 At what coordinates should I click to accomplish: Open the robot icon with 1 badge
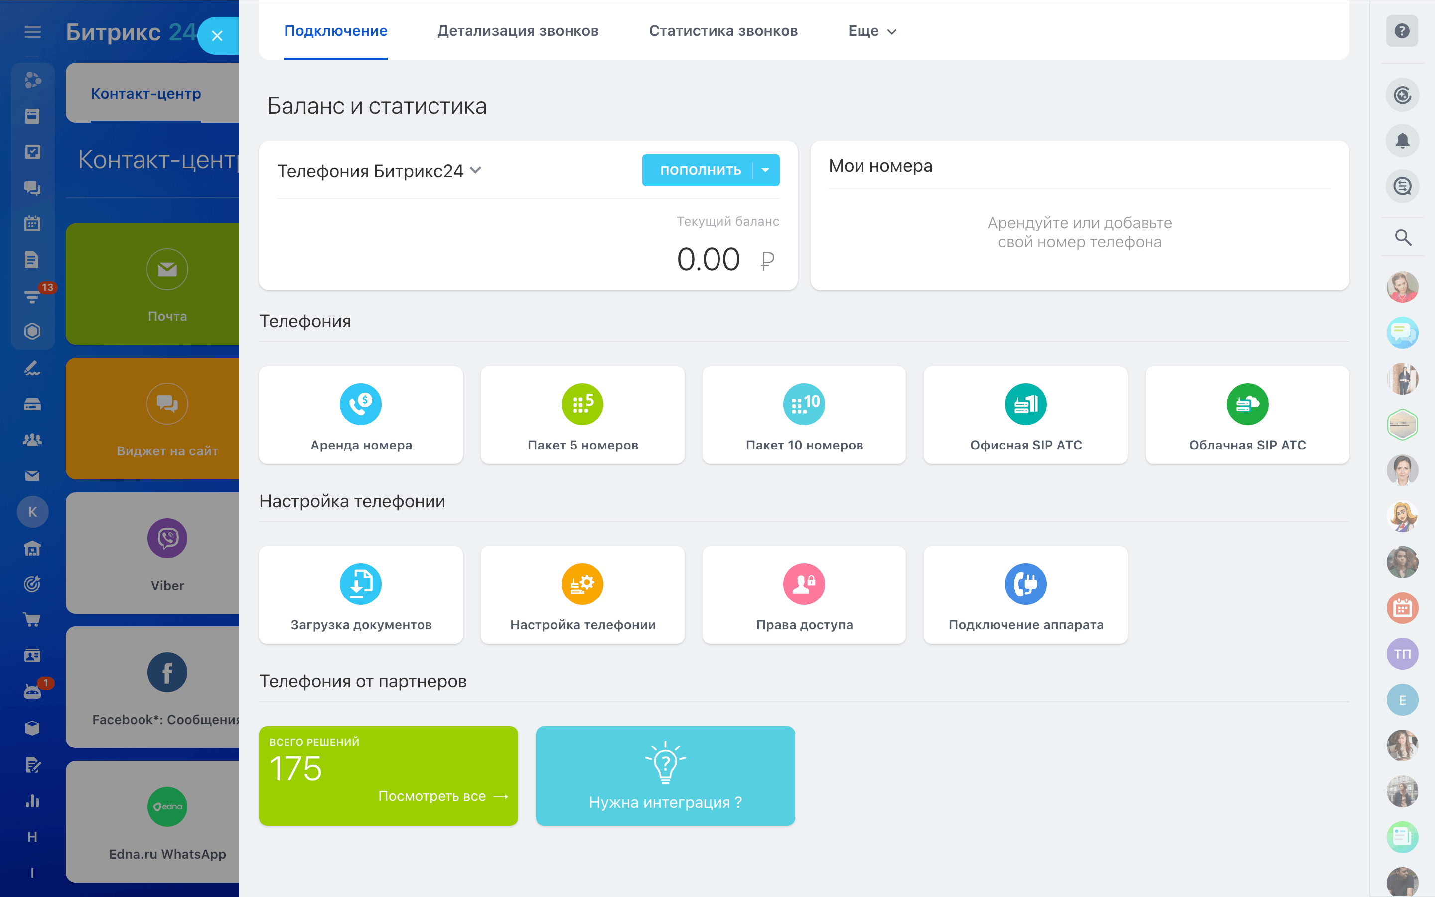[32, 692]
